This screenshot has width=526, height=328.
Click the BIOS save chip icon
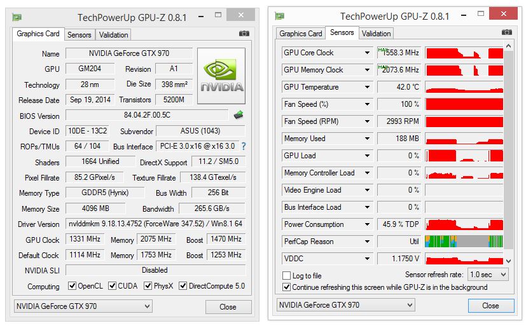click(239, 114)
